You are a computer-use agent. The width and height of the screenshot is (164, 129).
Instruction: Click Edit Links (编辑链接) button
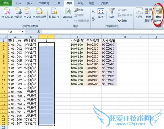81,21
